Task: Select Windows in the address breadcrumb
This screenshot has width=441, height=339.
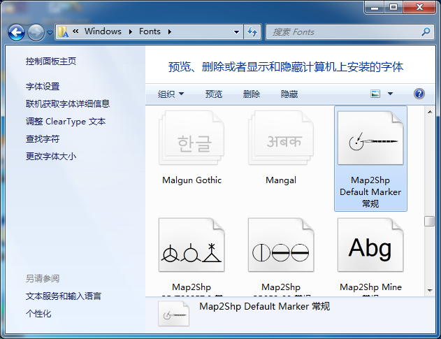Action: 103,31
